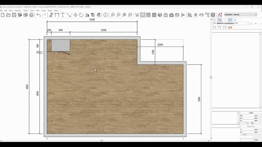Viewport: 262px width, 147px height.
Task: Click the vertical scrollbar down arrow beside canvas
Action: tap(211, 138)
